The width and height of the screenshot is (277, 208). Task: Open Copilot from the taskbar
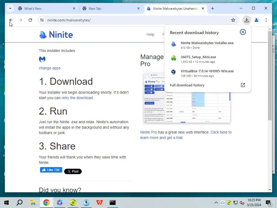click(x=60, y=203)
